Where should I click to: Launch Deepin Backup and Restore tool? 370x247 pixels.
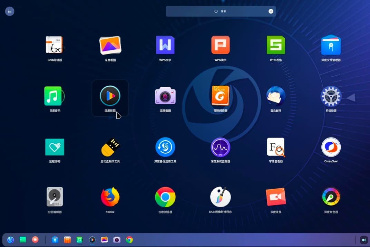165,147
